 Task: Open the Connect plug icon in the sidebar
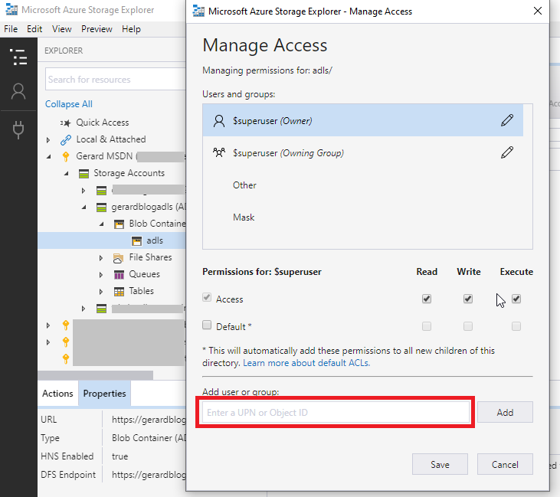[18, 129]
